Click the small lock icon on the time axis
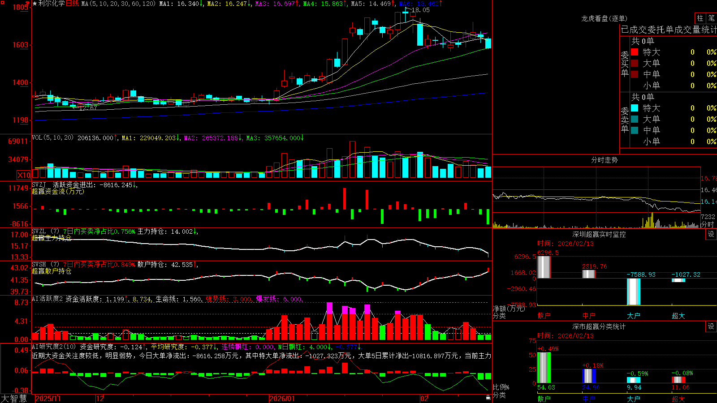Screen dimensions: 717x403 pos(488,397)
